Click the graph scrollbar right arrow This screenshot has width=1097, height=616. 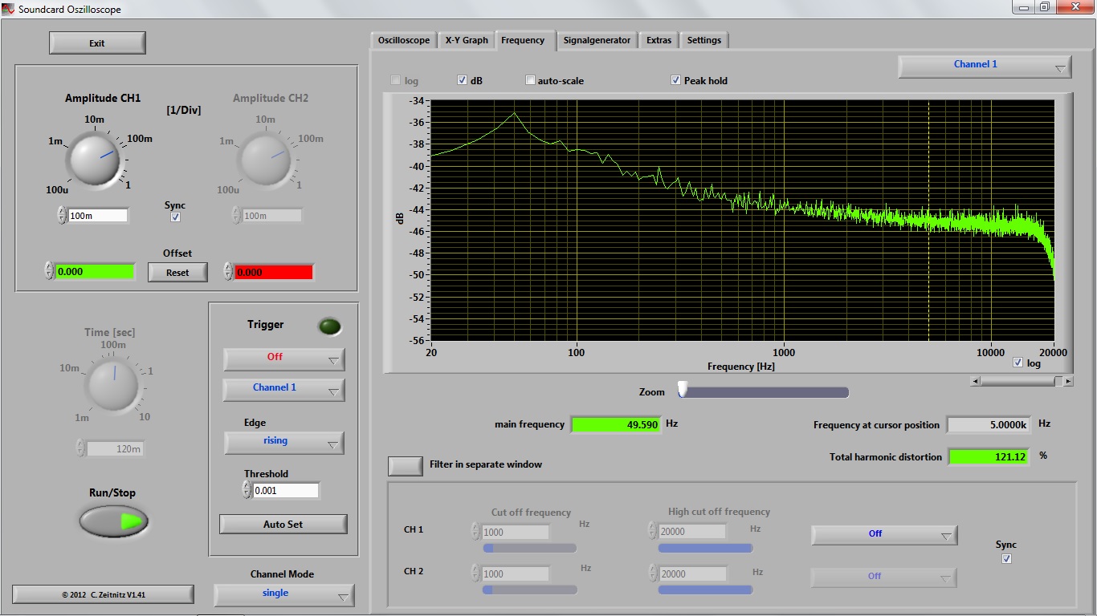(1068, 382)
